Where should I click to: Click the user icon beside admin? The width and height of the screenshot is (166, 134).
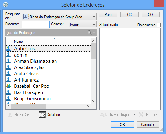click(x=8, y=55)
